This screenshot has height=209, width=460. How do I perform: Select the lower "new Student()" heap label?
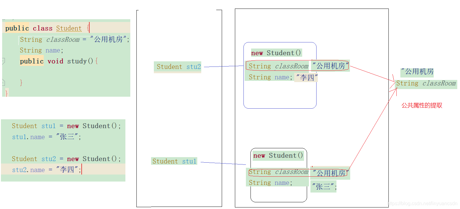[278, 156]
